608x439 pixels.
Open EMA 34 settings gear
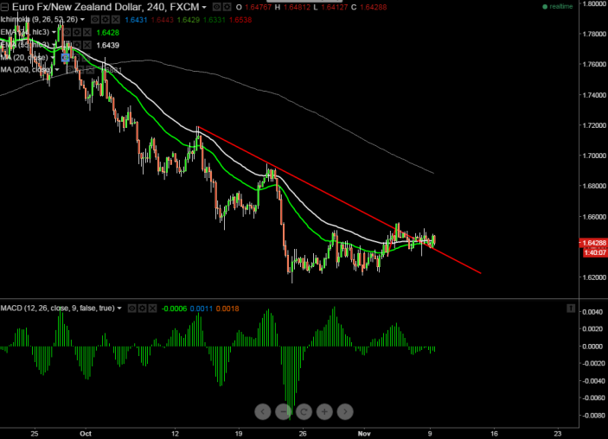77,32
